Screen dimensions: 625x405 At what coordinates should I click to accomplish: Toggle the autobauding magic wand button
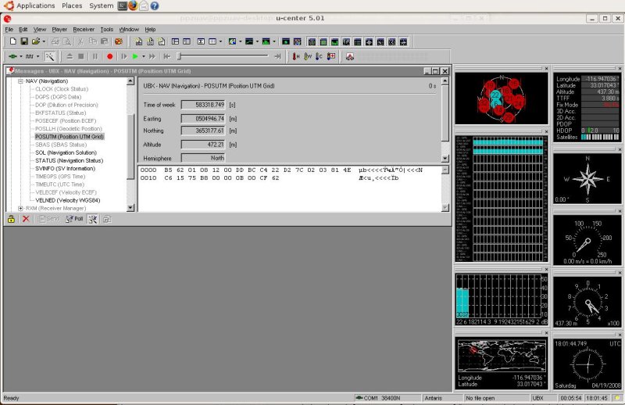[49, 56]
